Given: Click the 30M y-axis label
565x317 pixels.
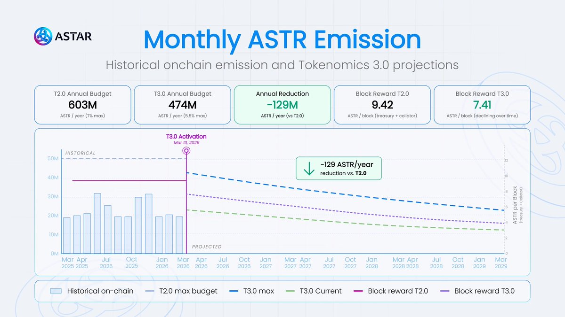Looking at the screenshot, I should click(x=52, y=197).
